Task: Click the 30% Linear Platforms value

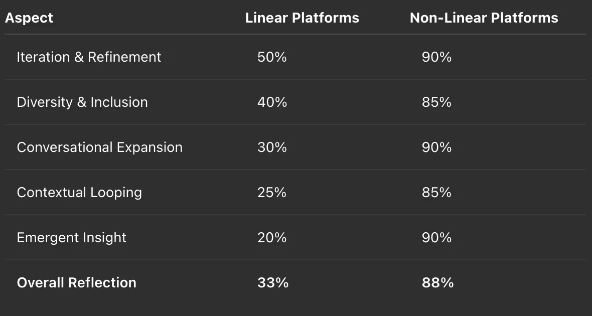Action: (272, 147)
